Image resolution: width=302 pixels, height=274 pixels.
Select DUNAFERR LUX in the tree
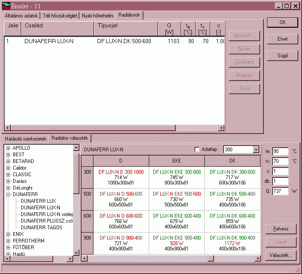tap(38, 201)
